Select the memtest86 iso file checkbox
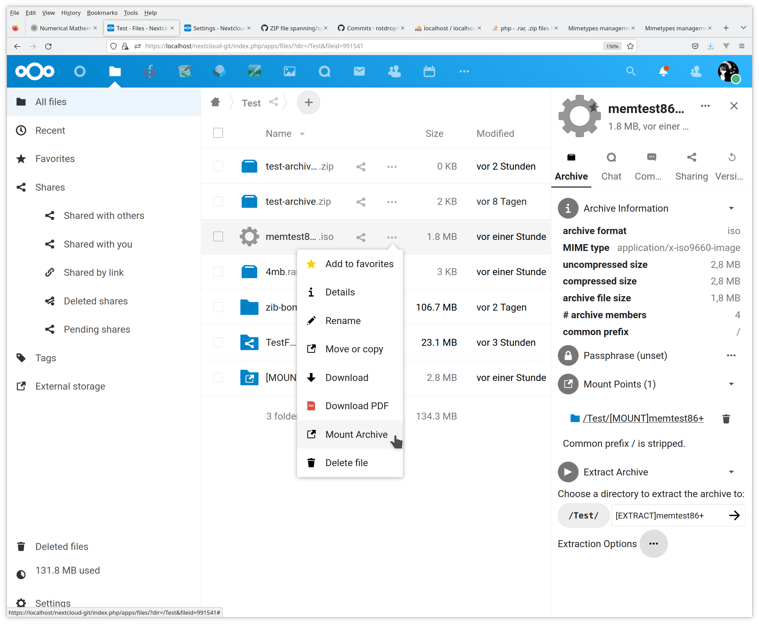The height and width of the screenshot is (624, 759). coord(218,236)
